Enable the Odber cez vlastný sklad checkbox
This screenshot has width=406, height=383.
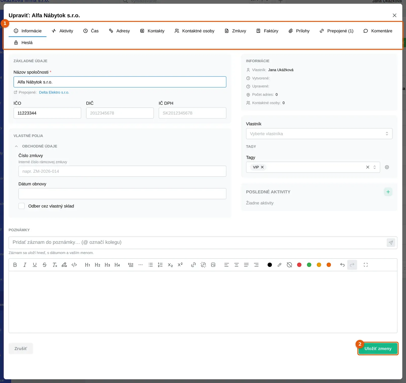tap(22, 206)
